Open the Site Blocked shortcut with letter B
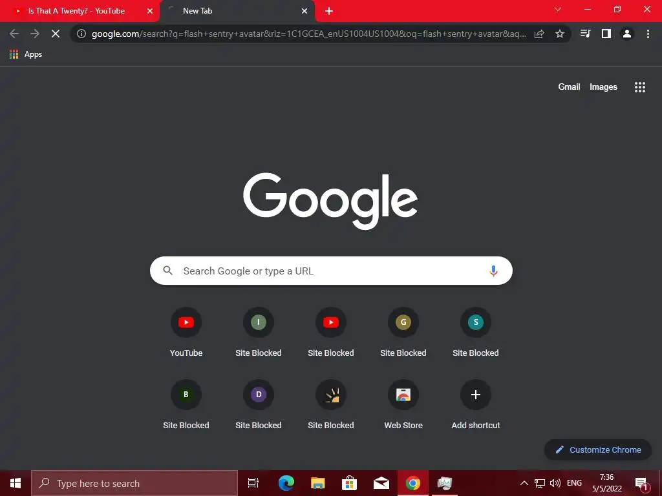 (x=186, y=404)
